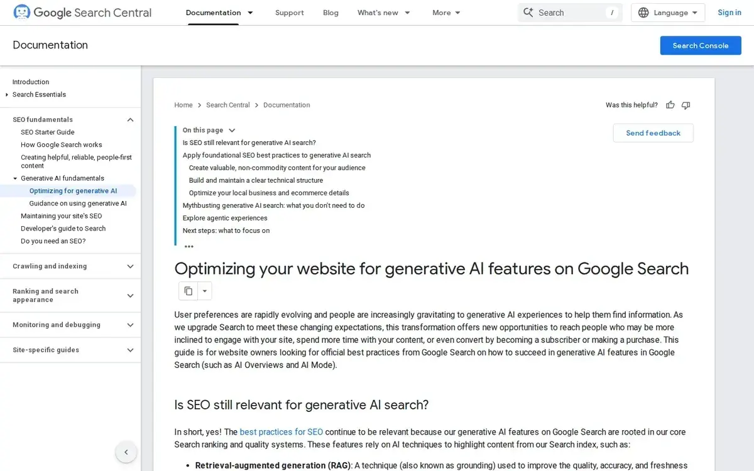Screen dimensions: 754x471
Task: Click the Send feedback button
Action: (x=653, y=133)
